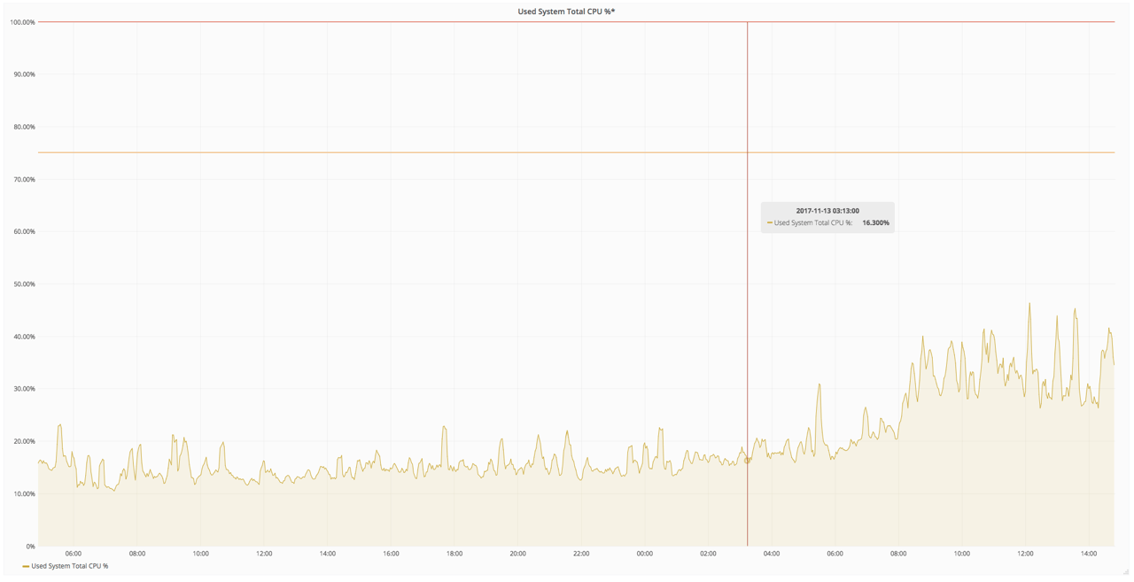This screenshot has width=1134, height=582.
Task: Click the '50.00%' y-axis label
Action: pos(26,283)
